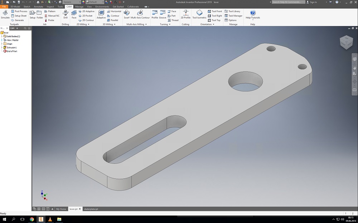Expand the Solid Bodies(1) tree node
Screen dimensions: 358x223
[x=2, y=36]
